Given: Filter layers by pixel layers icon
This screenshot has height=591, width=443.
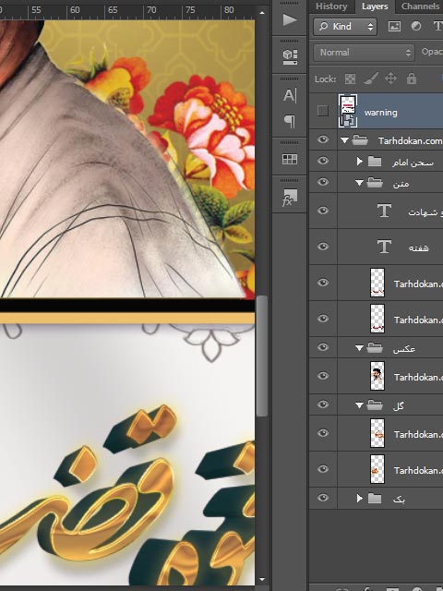Looking at the screenshot, I should click(394, 26).
